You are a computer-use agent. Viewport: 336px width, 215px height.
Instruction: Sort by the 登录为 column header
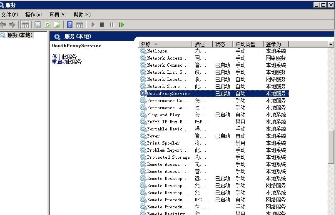[276, 44]
